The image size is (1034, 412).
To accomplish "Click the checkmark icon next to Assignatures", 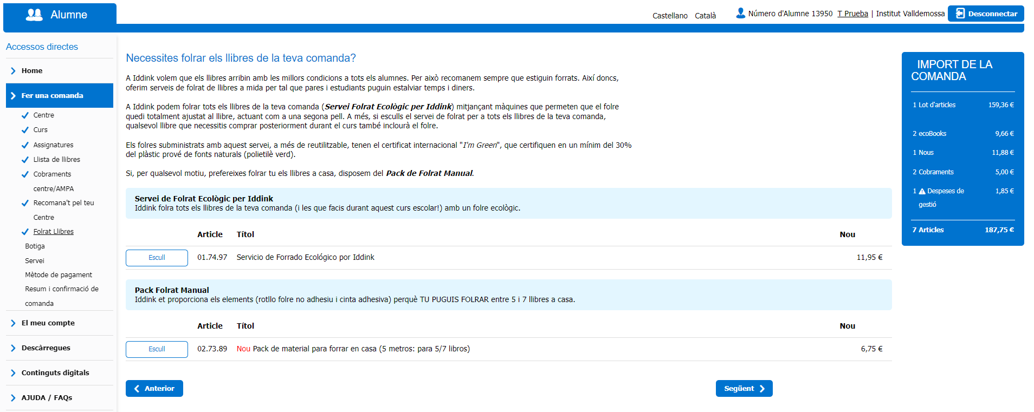I will point(25,145).
